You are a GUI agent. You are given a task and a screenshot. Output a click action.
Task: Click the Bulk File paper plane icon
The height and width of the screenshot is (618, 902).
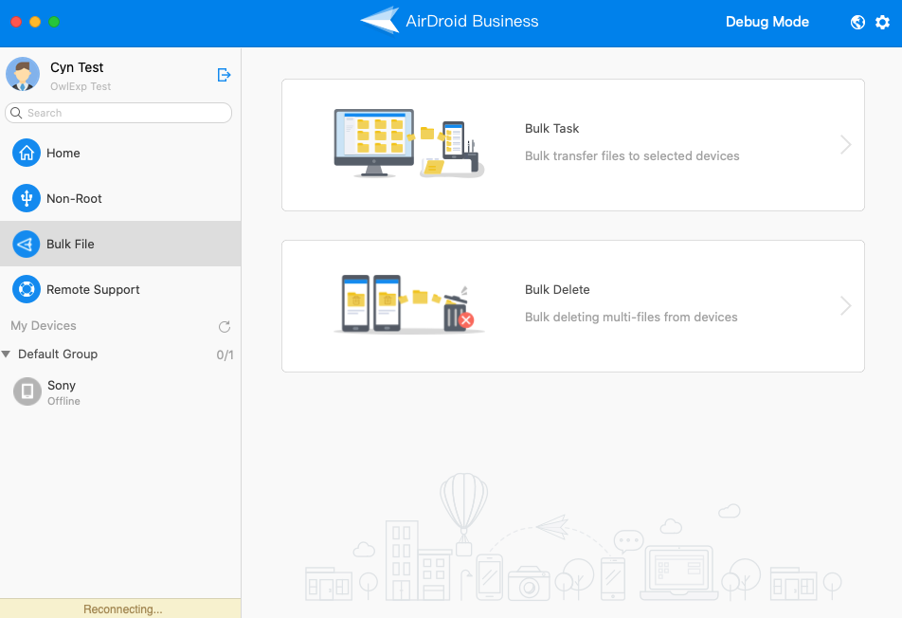click(27, 244)
